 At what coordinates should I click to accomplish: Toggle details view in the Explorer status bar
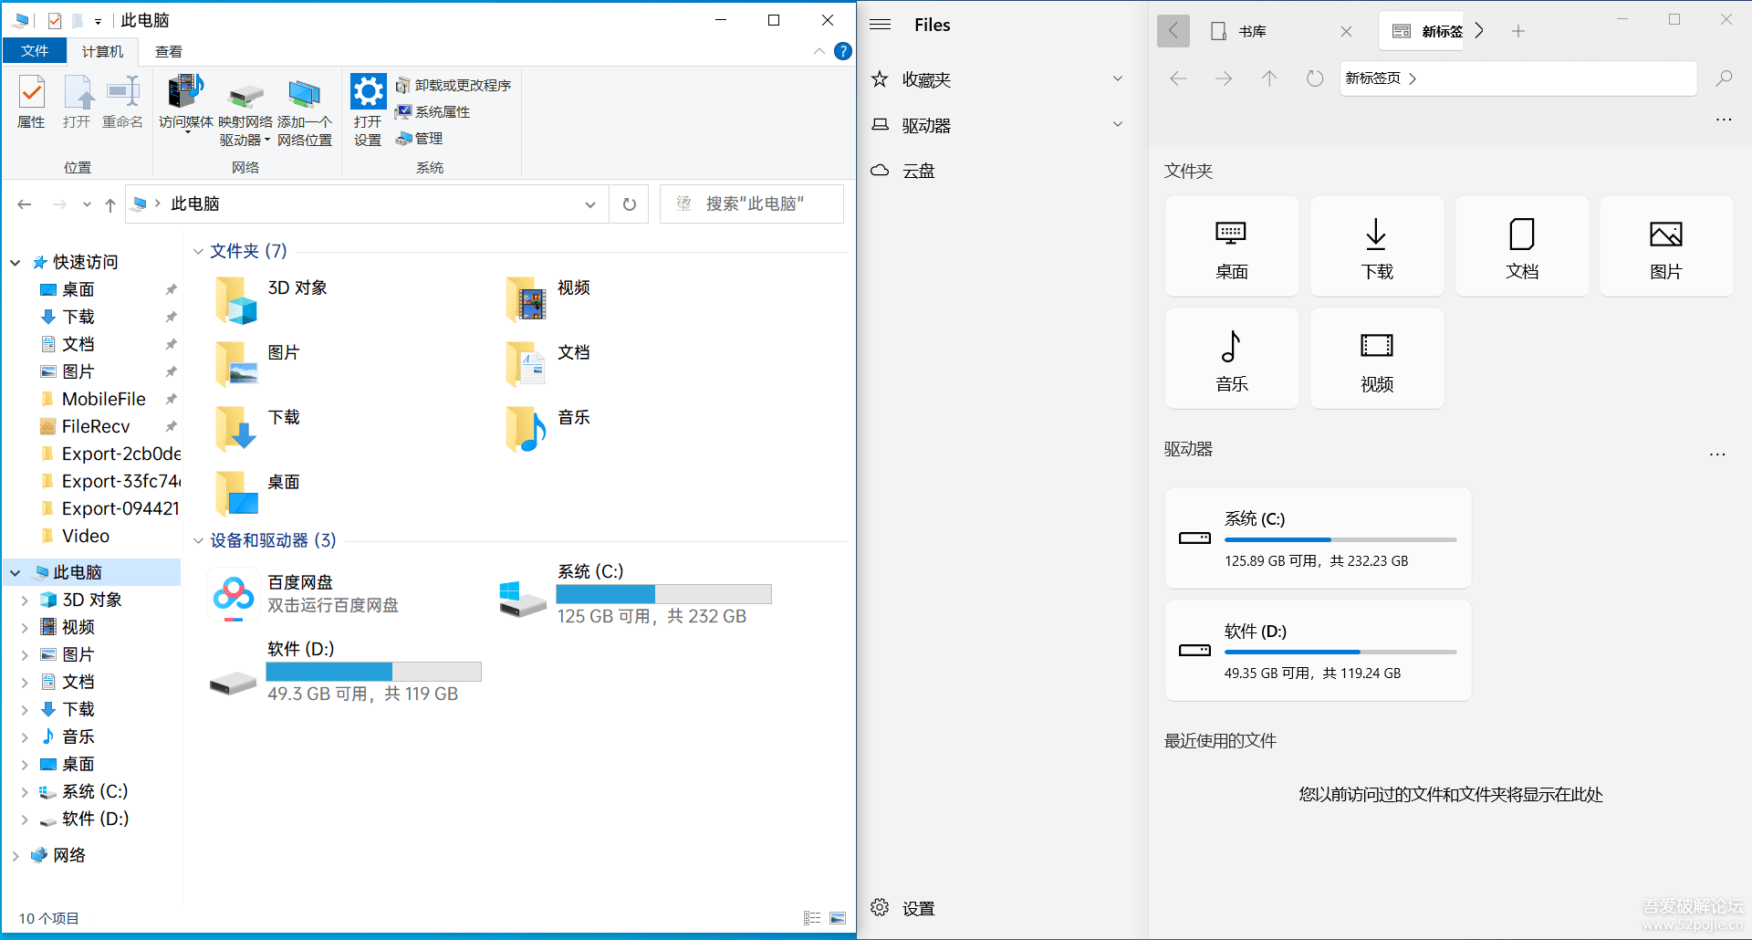click(811, 917)
